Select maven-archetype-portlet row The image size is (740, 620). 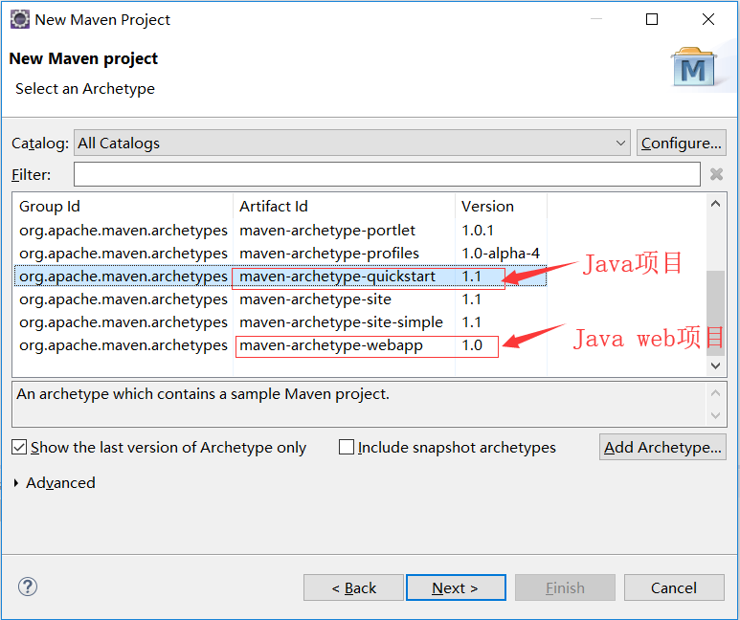280,231
